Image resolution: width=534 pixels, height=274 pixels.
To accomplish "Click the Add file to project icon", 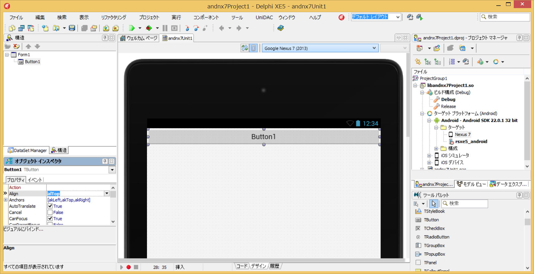I will (x=106, y=28).
